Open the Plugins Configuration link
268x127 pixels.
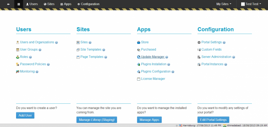click(x=156, y=71)
